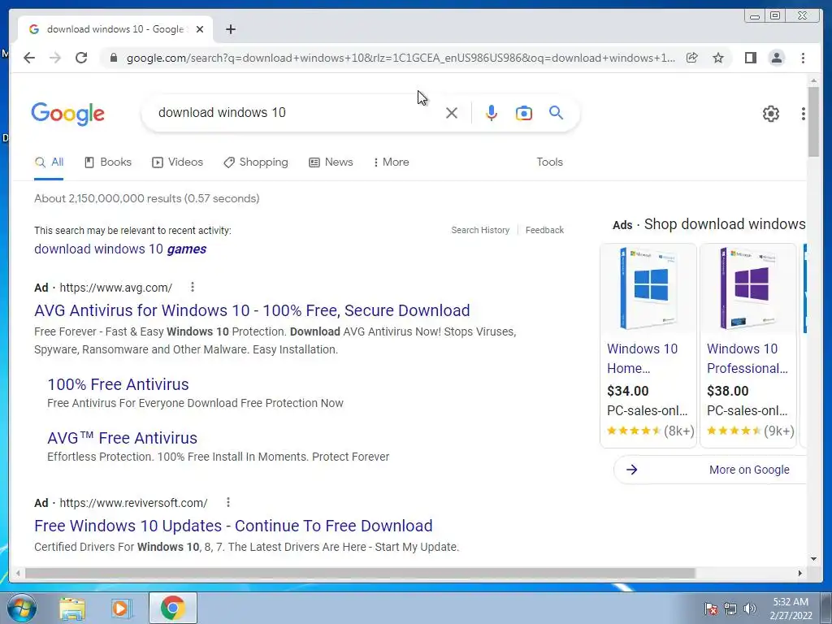Open the Chrome three-dot menu

coord(803,58)
